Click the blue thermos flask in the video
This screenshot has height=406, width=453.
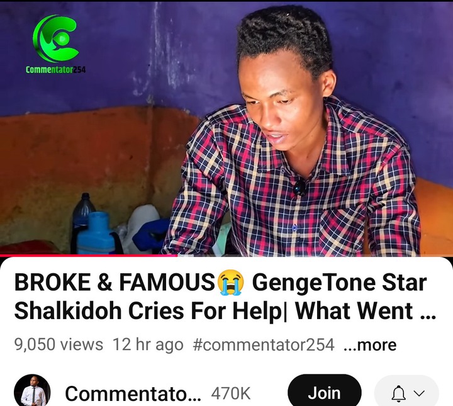96,233
